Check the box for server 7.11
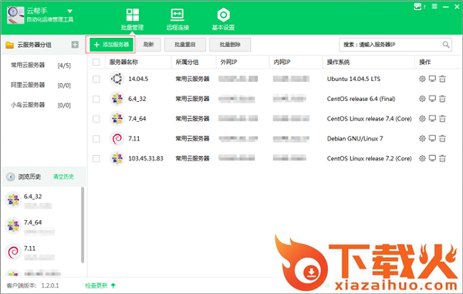This screenshot has width=463, height=294. click(96, 138)
